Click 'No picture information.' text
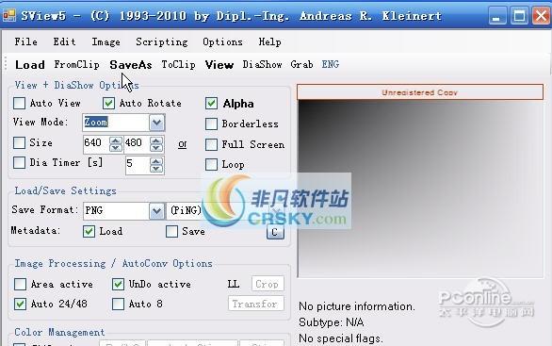552x346 pixels. [357, 306]
